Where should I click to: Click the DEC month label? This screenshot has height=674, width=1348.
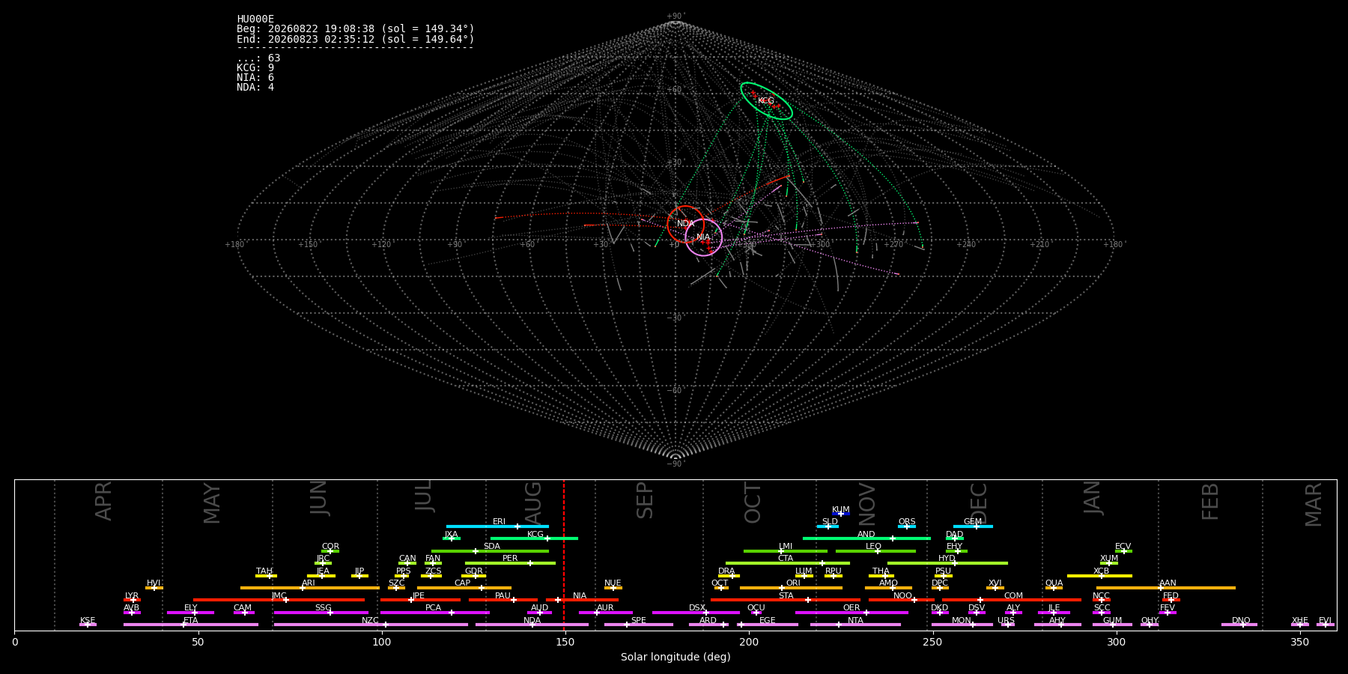979,502
